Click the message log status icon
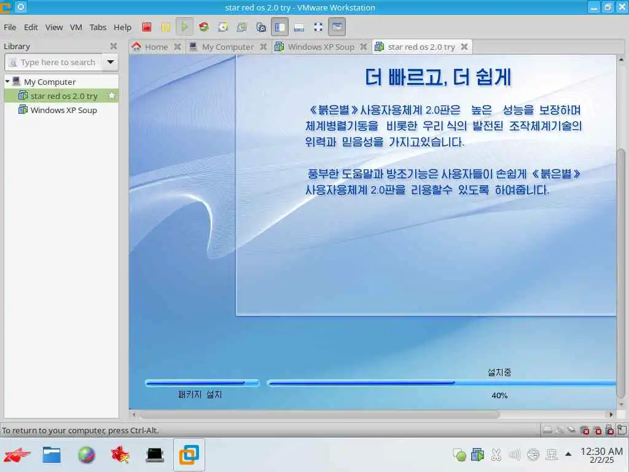This screenshot has width=629, height=472. tap(622, 430)
